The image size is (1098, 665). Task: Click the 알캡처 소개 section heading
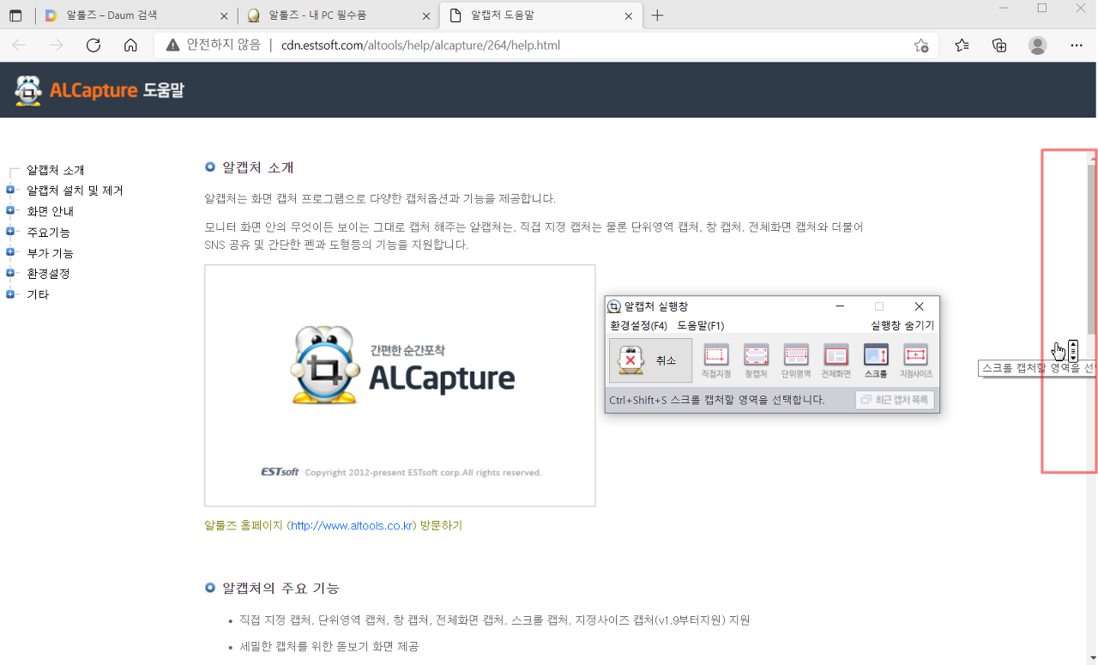click(257, 167)
